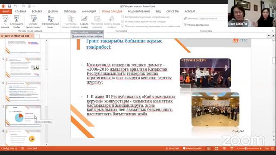Viewport: 276px width, 155px height.
Task: Click Slide Show view icon in status bar
Action: (232, 149)
